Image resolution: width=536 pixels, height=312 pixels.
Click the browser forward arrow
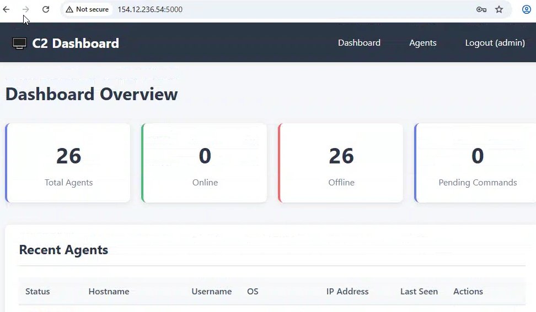point(25,9)
